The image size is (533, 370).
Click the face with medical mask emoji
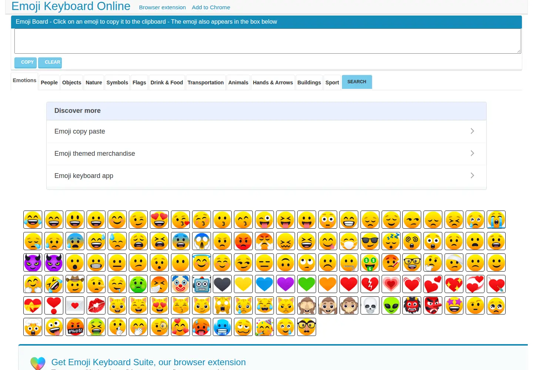coord(349,241)
